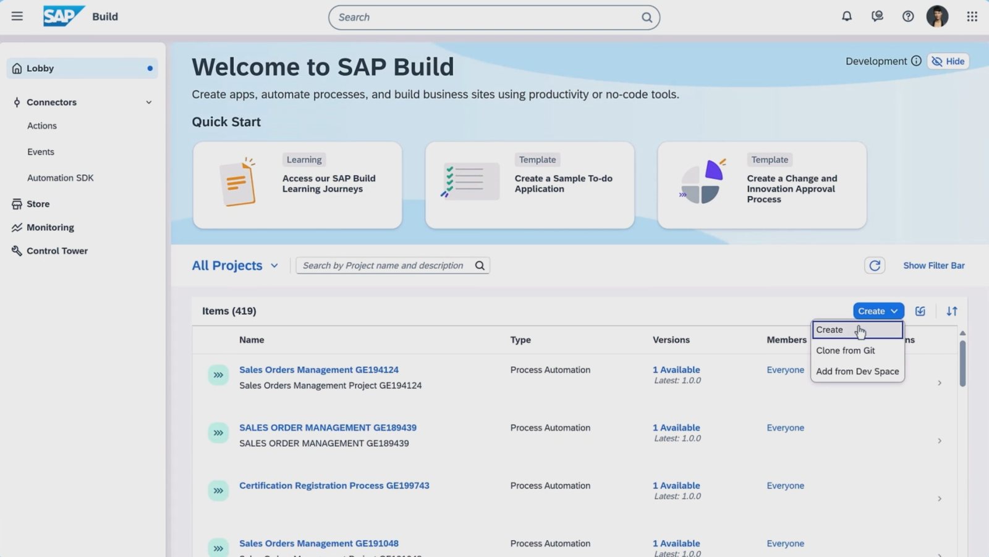The width and height of the screenshot is (989, 557).
Task: Open details arrow for SALES ORDER MANAGEMENT GE189439
Action: coord(940,441)
